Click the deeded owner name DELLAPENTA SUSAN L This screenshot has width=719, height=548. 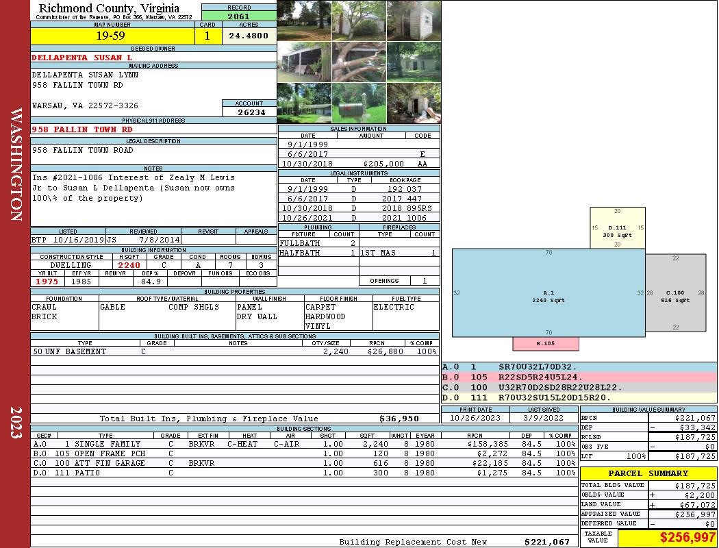coord(82,58)
